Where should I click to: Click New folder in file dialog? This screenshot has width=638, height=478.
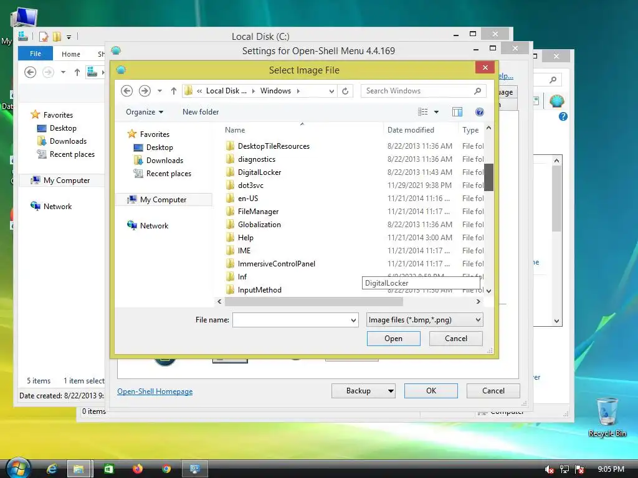tap(201, 112)
